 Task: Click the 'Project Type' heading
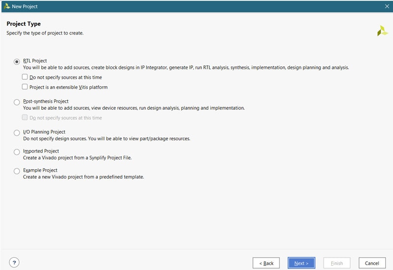point(24,24)
